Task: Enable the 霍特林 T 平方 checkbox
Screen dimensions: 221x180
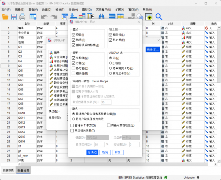Action: pos(72,125)
